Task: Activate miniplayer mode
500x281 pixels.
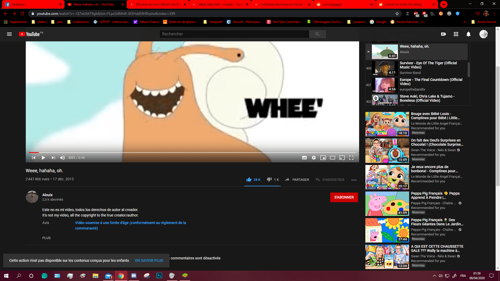Action: tap(323, 158)
